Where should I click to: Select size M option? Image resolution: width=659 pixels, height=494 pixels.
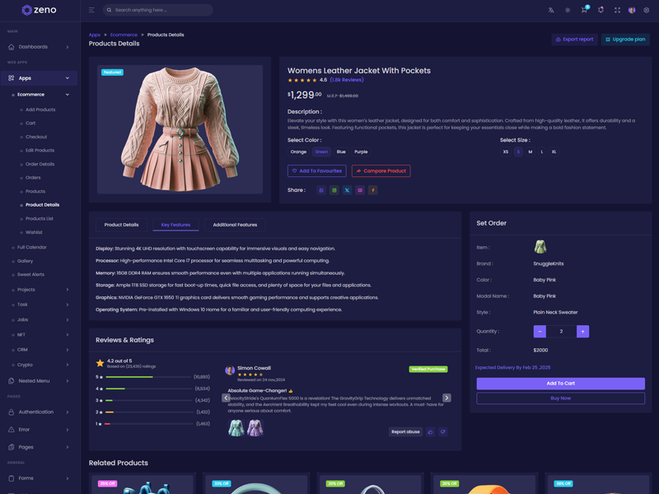530,151
